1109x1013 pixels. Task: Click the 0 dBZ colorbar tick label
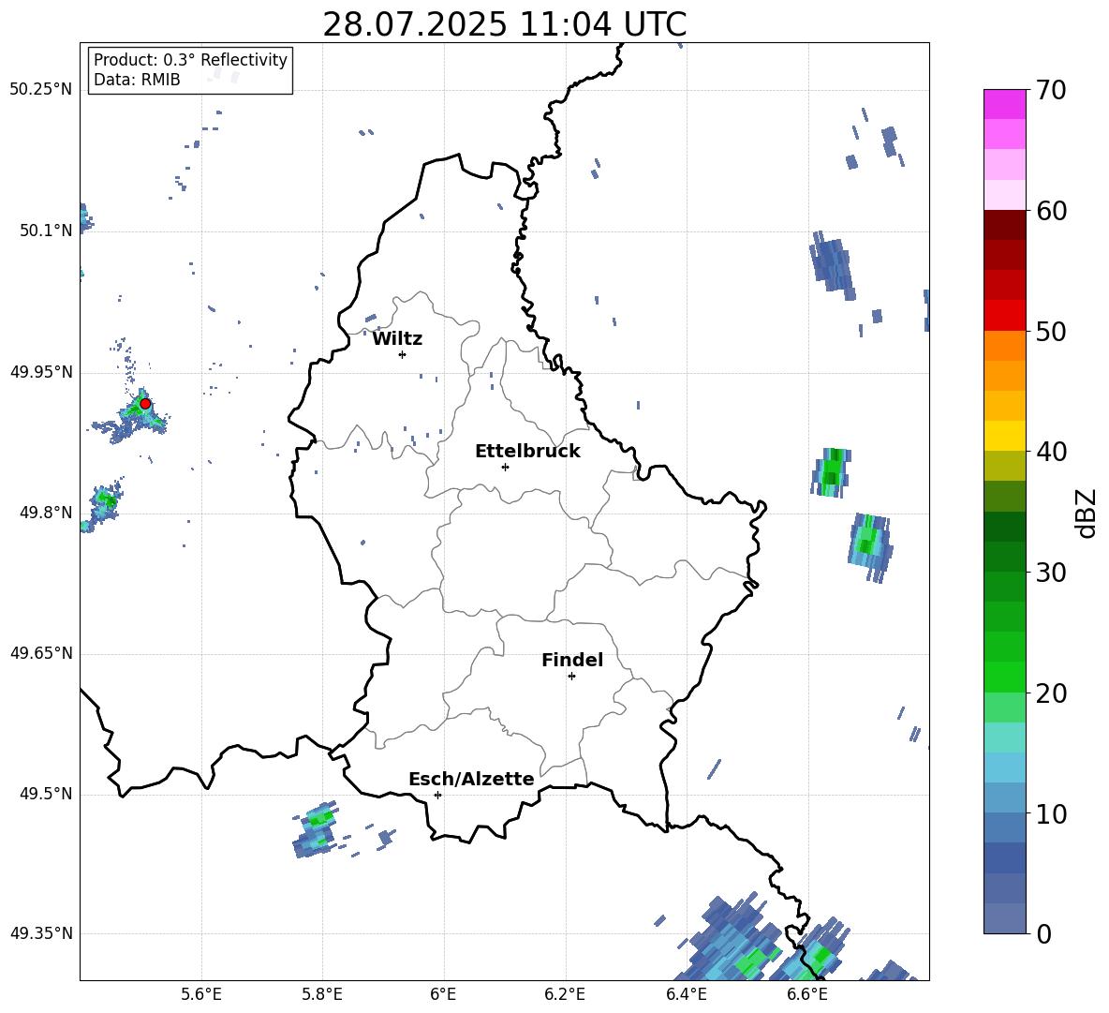tap(1043, 933)
